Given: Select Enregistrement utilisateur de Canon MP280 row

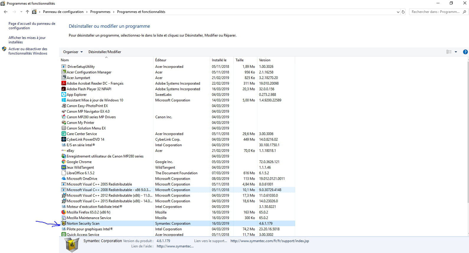Looking at the screenshot, I should [178, 156].
